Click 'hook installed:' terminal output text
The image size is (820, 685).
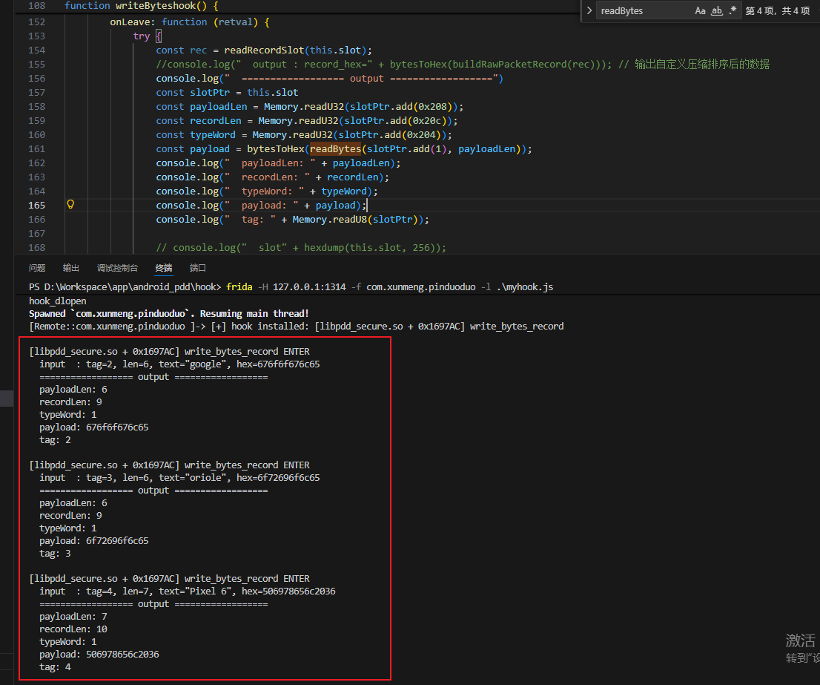(x=270, y=326)
